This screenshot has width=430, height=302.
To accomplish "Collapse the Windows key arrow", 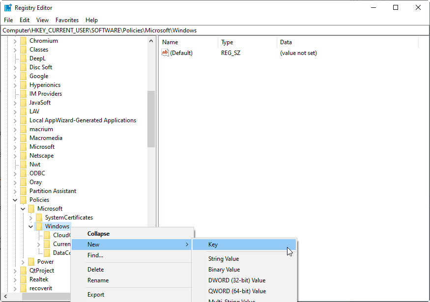I will (x=30, y=227).
